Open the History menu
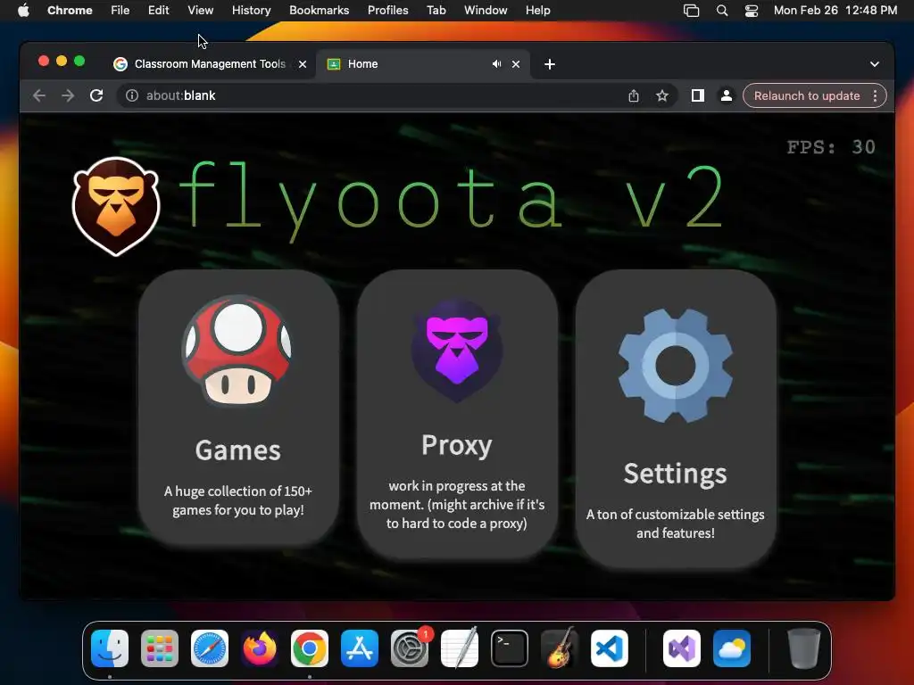Image resolution: width=914 pixels, height=685 pixels. (251, 11)
